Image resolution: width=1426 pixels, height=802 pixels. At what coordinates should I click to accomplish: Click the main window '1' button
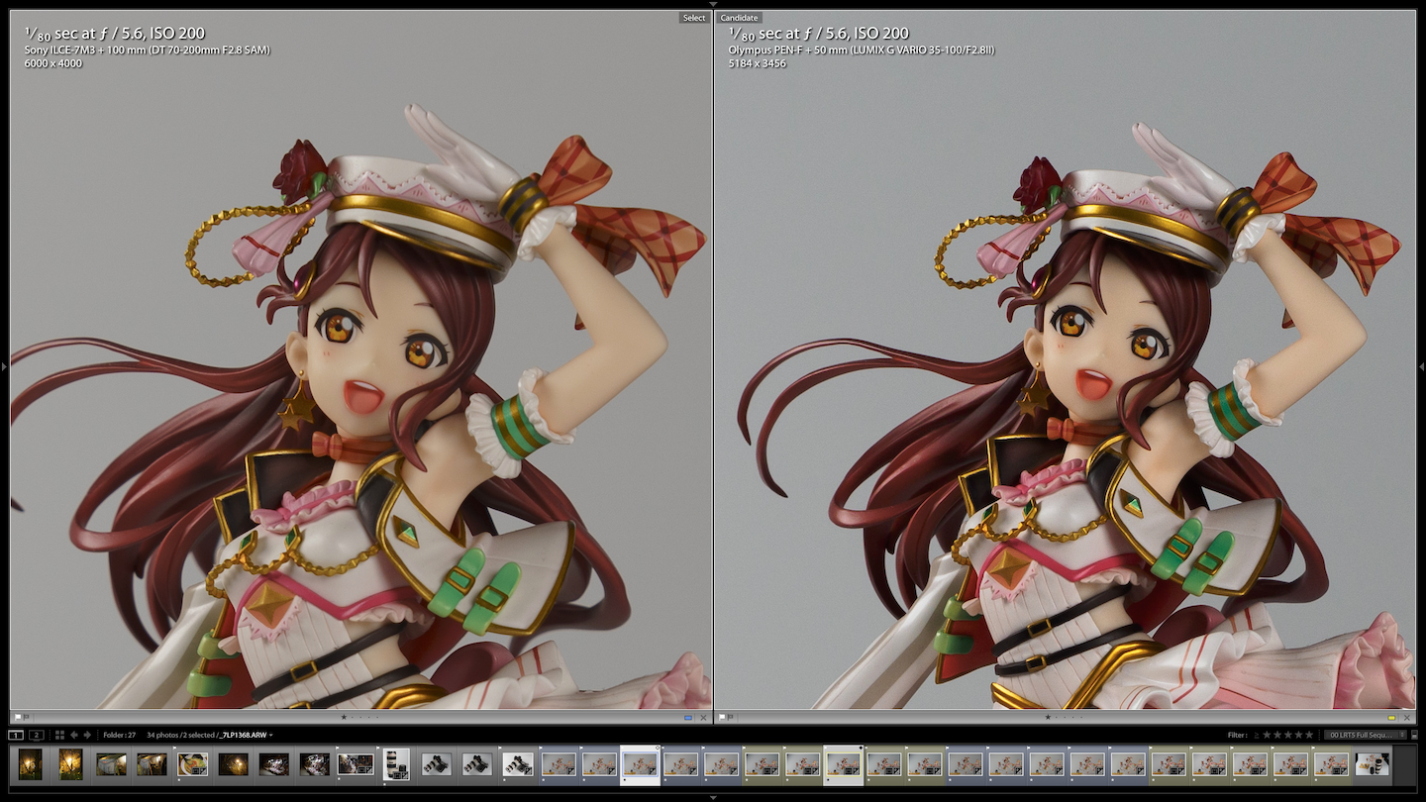pyautogui.click(x=16, y=735)
